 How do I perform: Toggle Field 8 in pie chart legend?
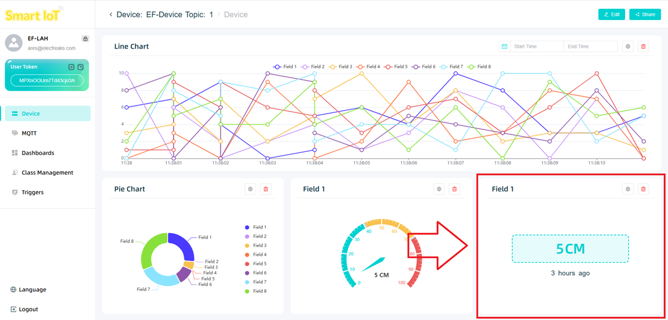pyautogui.click(x=256, y=291)
